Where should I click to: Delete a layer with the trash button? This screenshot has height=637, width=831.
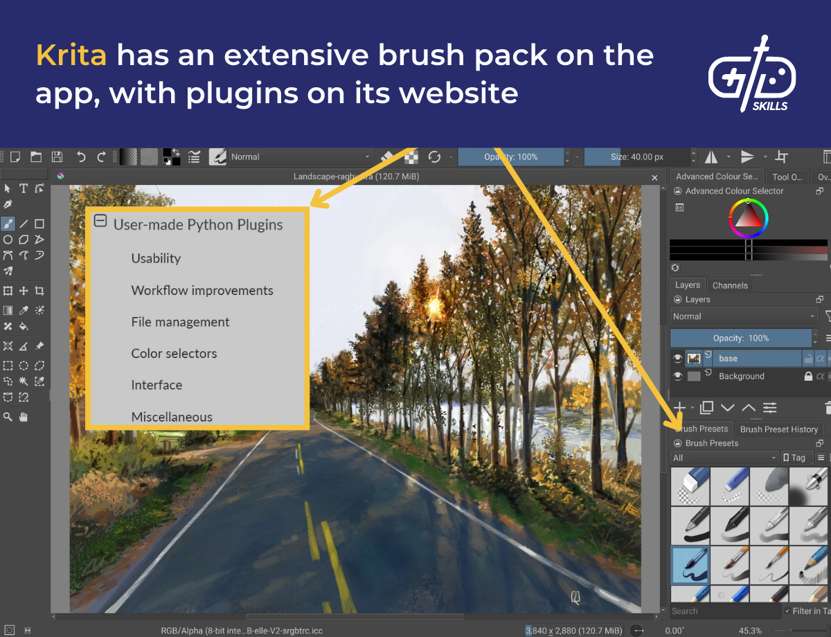pos(828,408)
